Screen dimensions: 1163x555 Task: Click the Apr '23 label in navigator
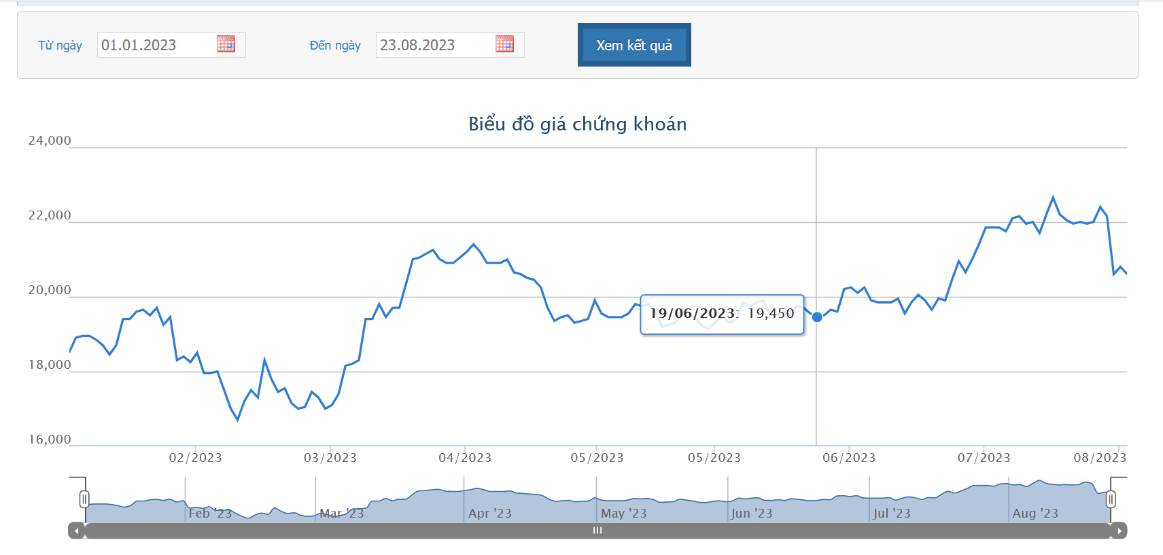[489, 514]
